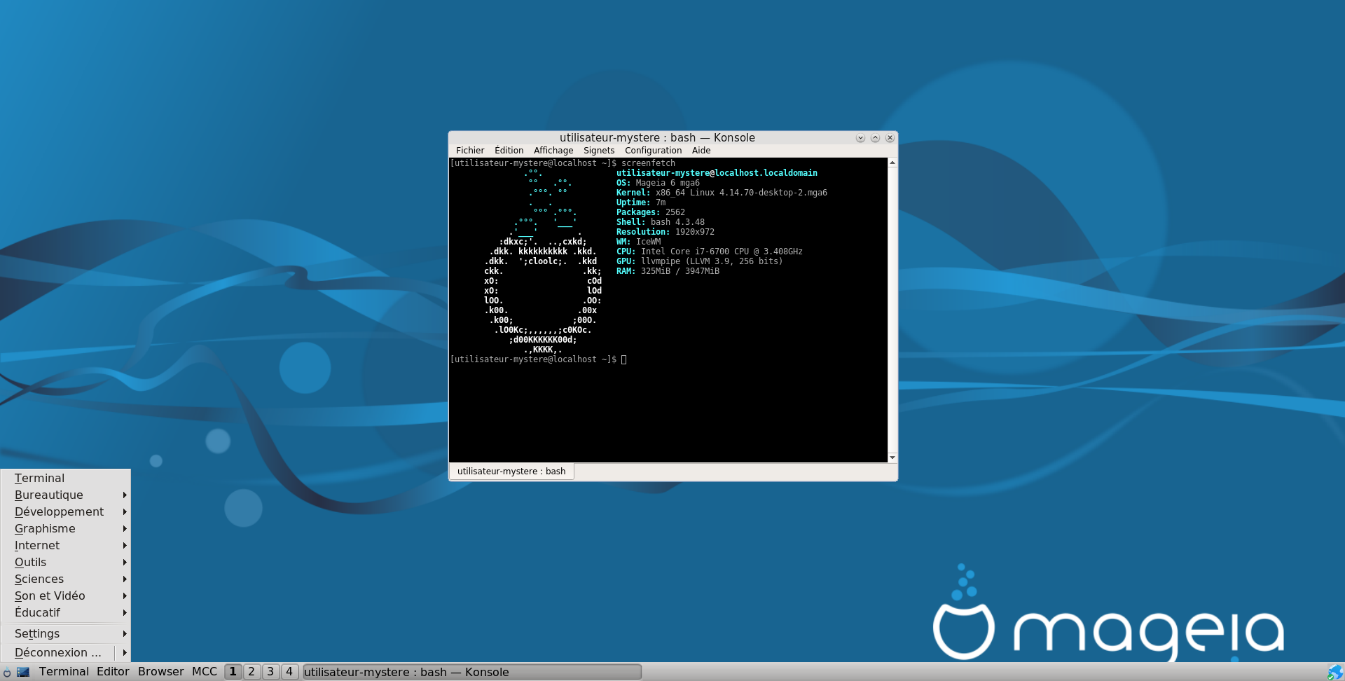Screen dimensions: 1345x681
Task: Click the 'CPU: Intel Core i7-6700' line
Action: coord(710,252)
